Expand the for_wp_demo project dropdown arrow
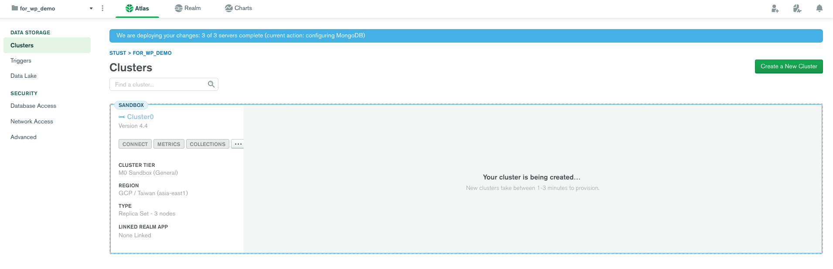Image resolution: width=833 pixels, height=269 pixels. pyautogui.click(x=91, y=8)
